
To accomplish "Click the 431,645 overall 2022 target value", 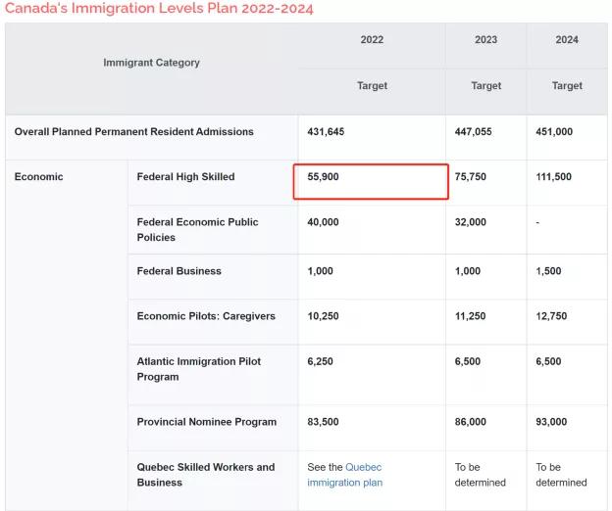I will (326, 131).
